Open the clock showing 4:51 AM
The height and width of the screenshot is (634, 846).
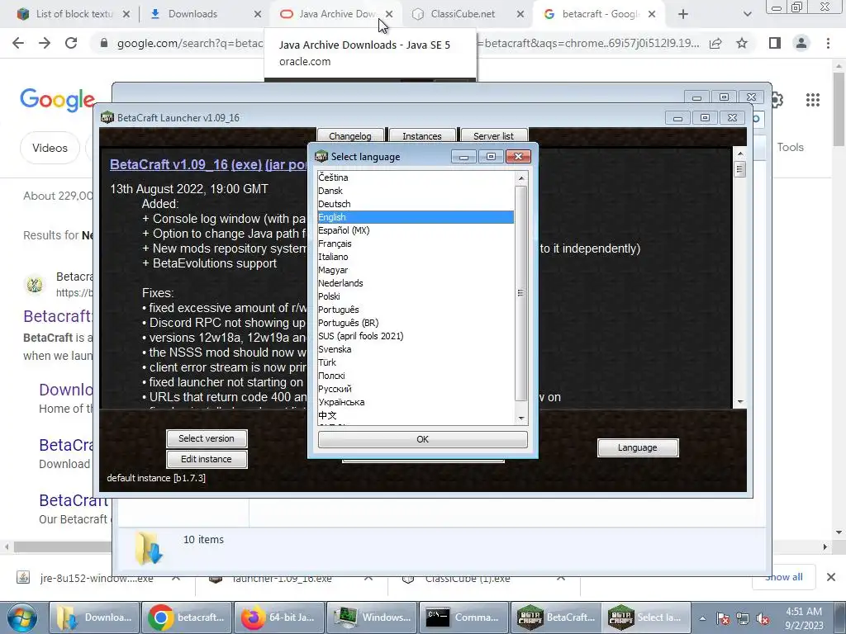(x=804, y=618)
